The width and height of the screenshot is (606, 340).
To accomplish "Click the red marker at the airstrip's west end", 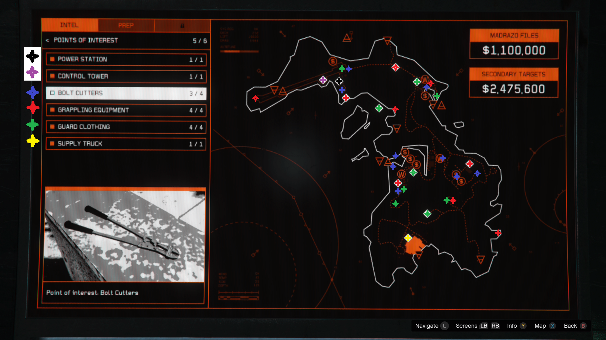I will (255, 99).
